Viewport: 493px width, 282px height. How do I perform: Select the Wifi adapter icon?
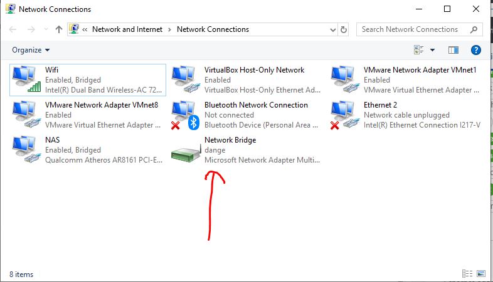click(26, 79)
